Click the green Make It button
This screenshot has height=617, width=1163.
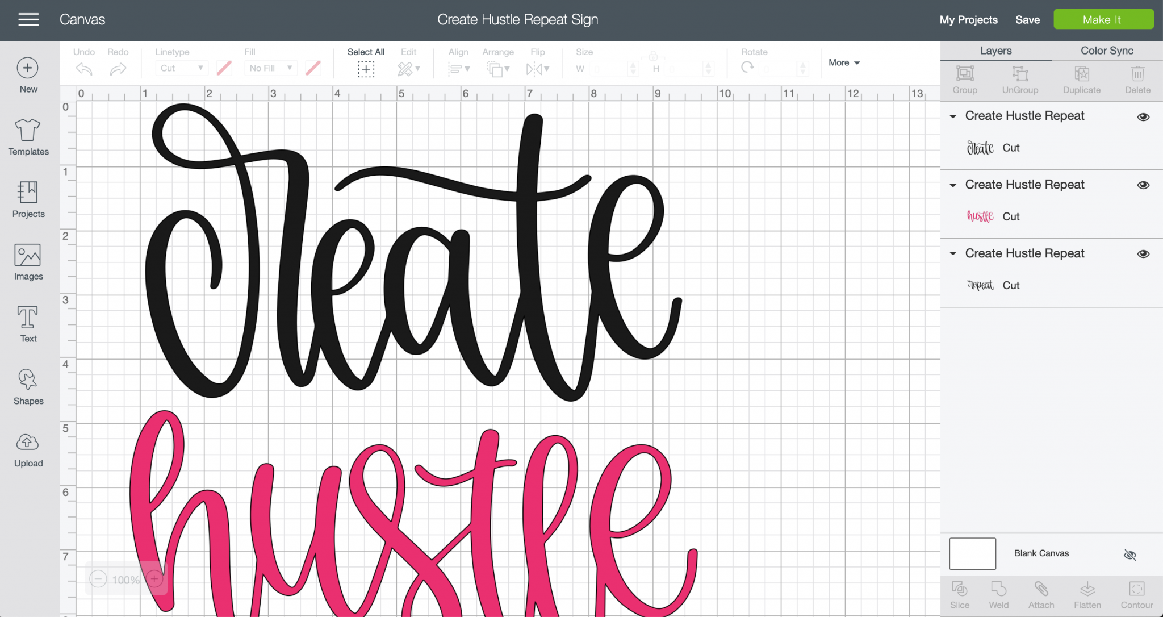pos(1103,19)
